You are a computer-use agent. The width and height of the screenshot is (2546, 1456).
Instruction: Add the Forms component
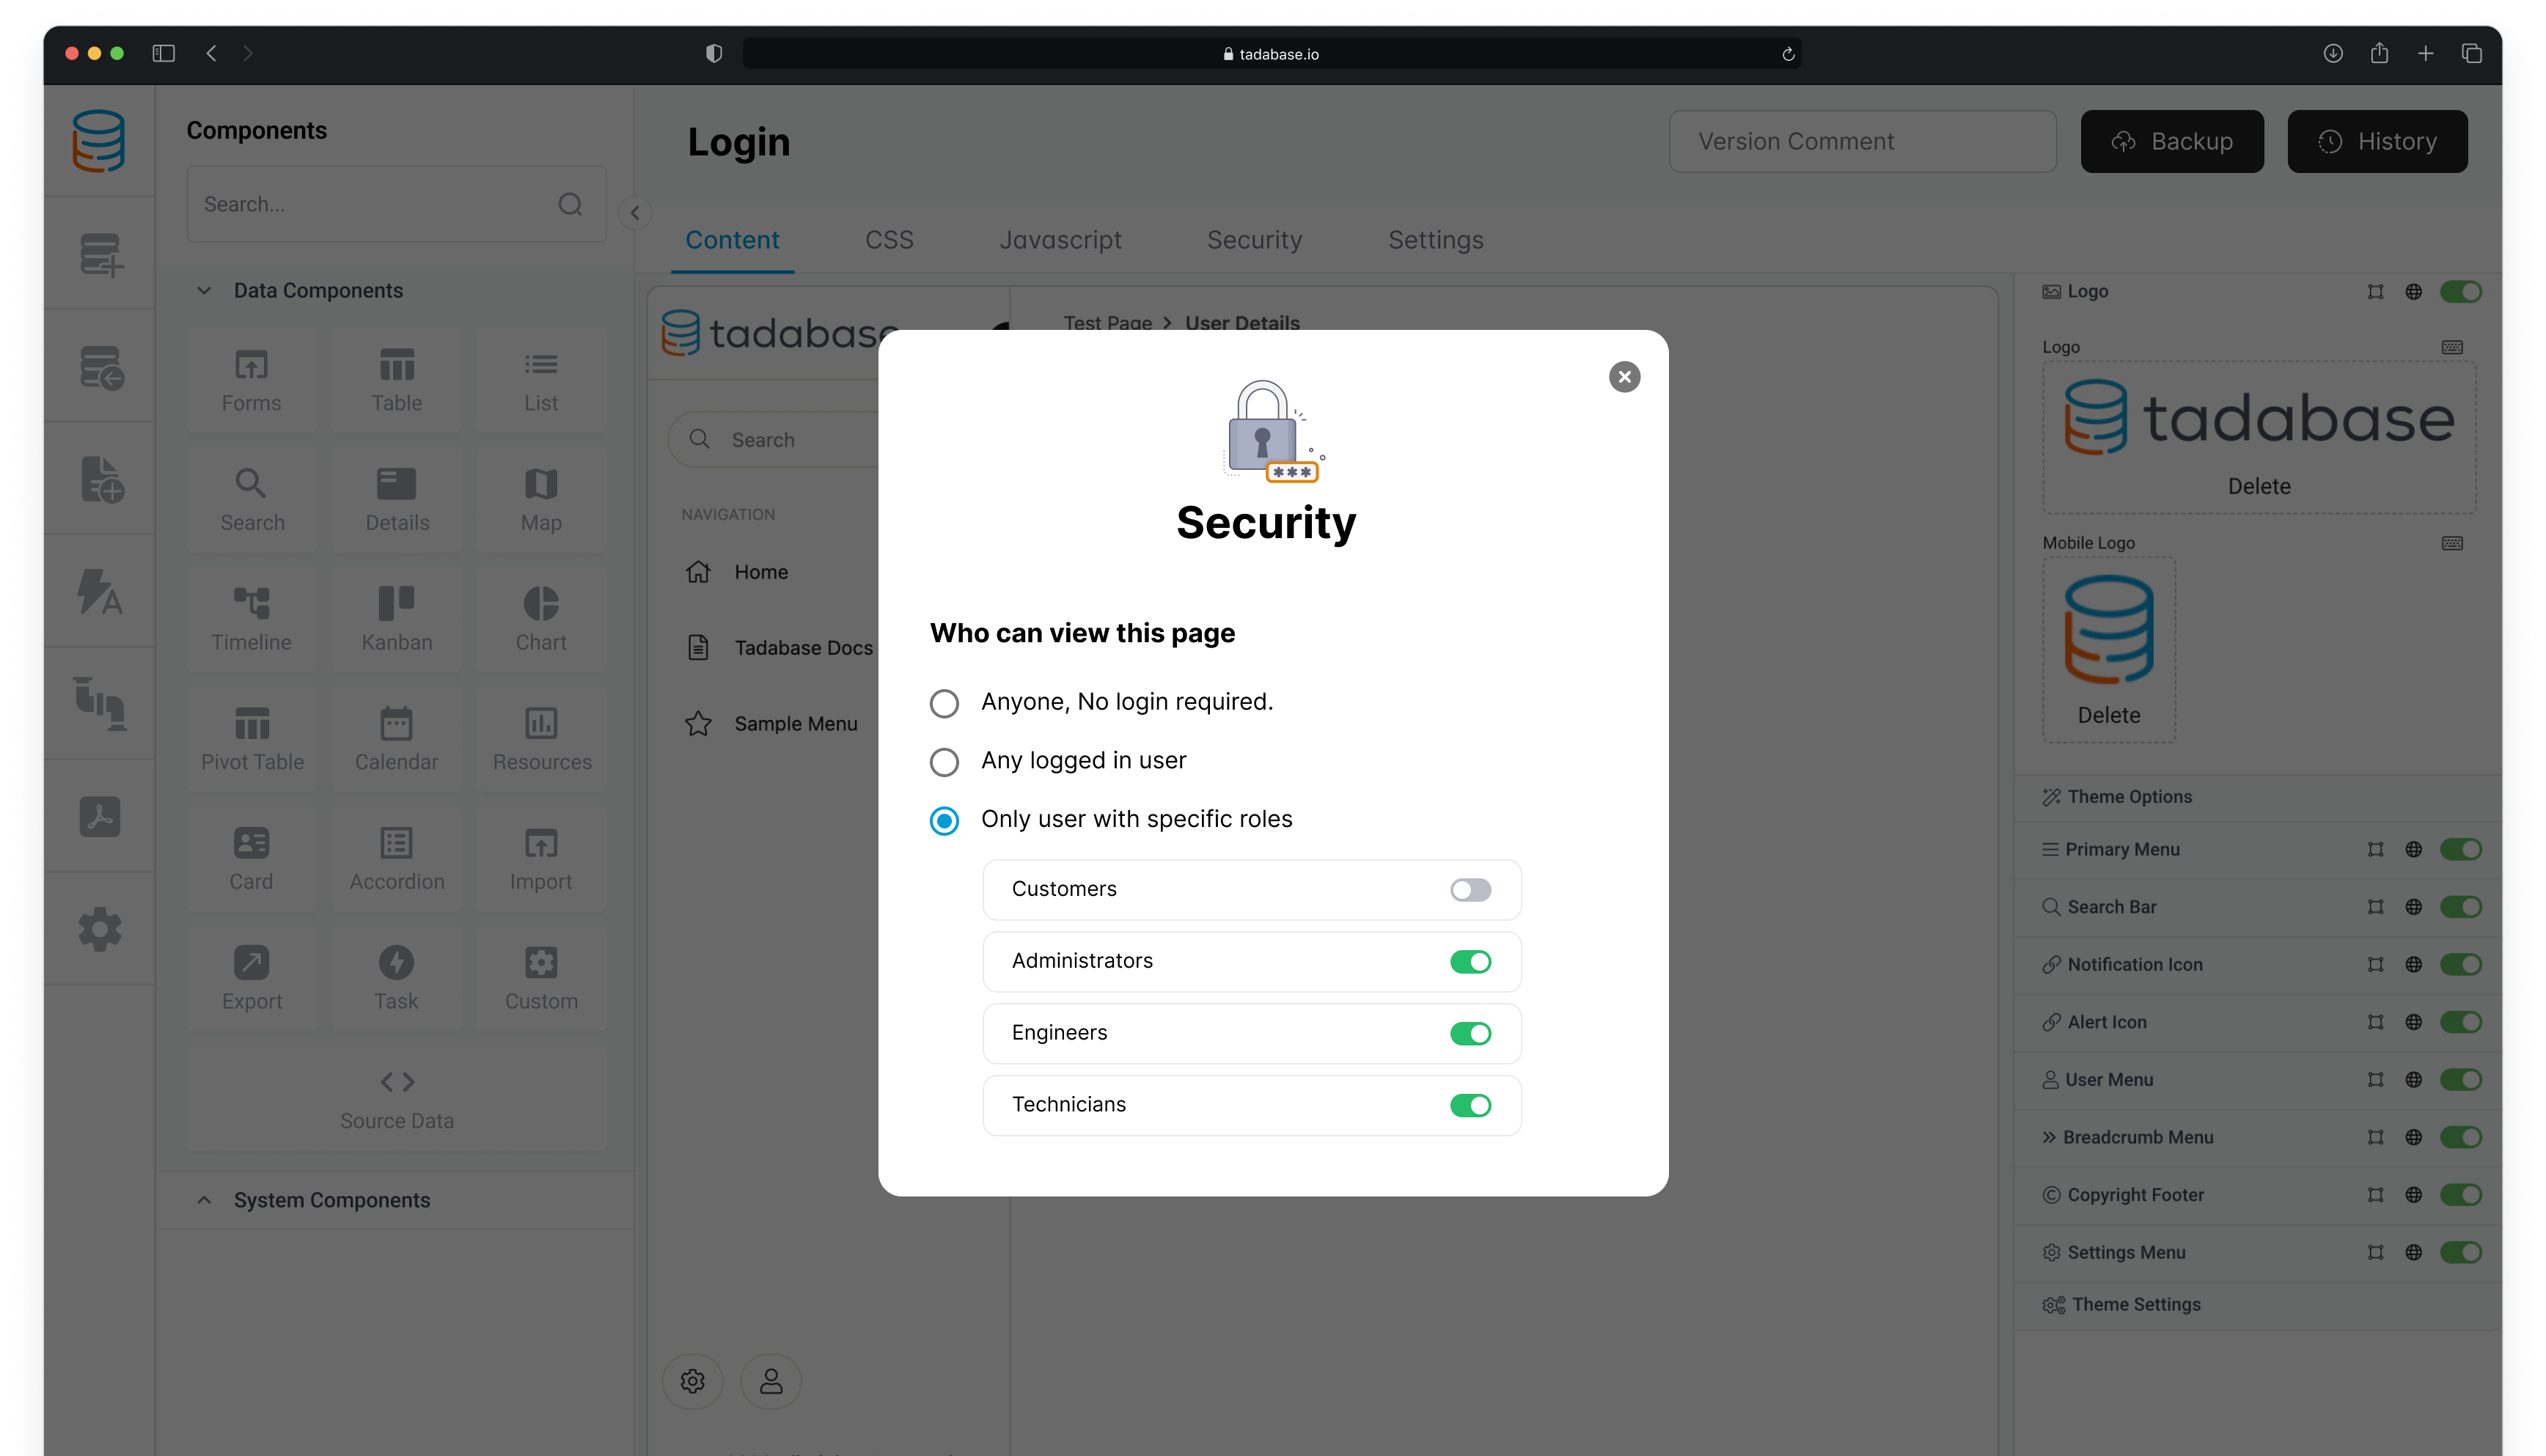click(x=251, y=381)
